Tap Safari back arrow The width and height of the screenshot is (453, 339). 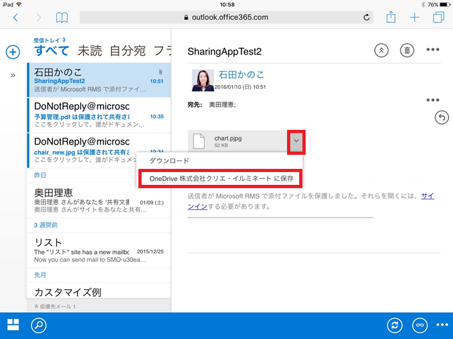click(15, 18)
